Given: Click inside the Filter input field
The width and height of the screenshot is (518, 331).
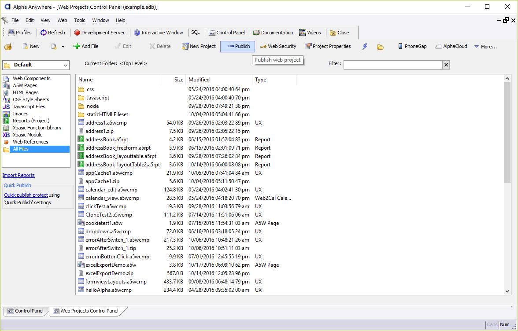Looking at the screenshot, I should pyautogui.click(x=393, y=65).
